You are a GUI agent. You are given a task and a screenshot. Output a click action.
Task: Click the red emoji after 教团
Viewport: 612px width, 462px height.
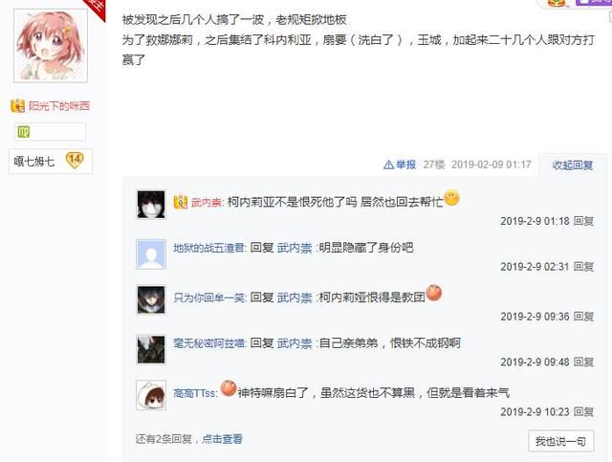coord(433,293)
